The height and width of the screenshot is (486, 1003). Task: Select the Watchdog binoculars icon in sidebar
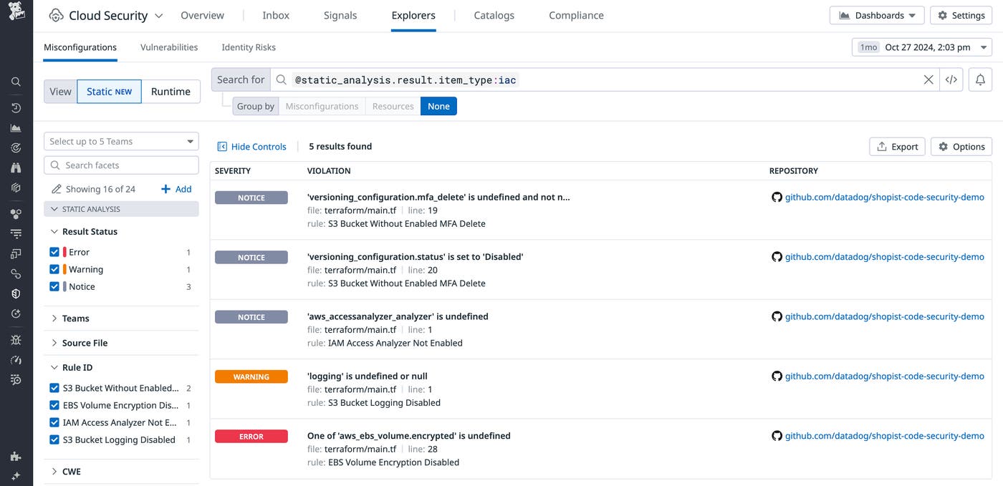point(16,167)
